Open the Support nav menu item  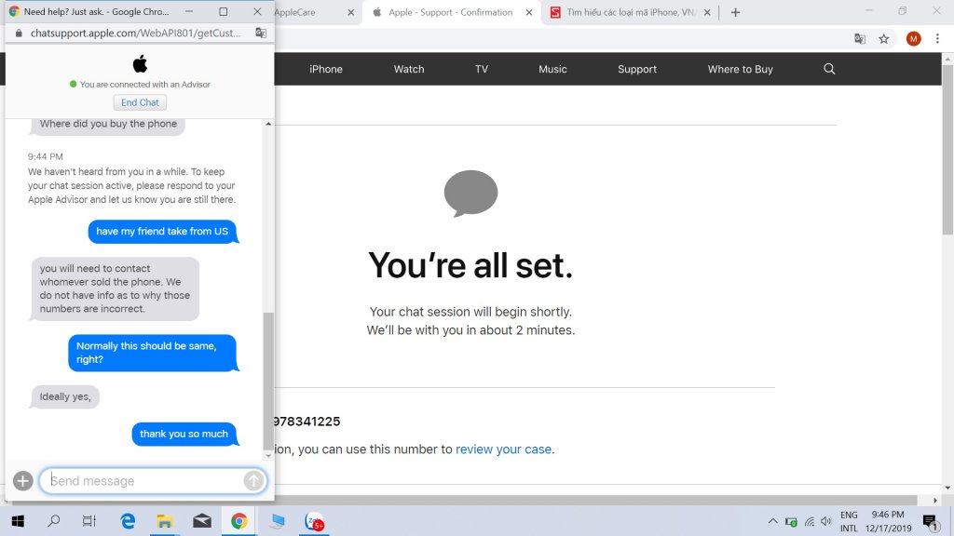point(637,69)
